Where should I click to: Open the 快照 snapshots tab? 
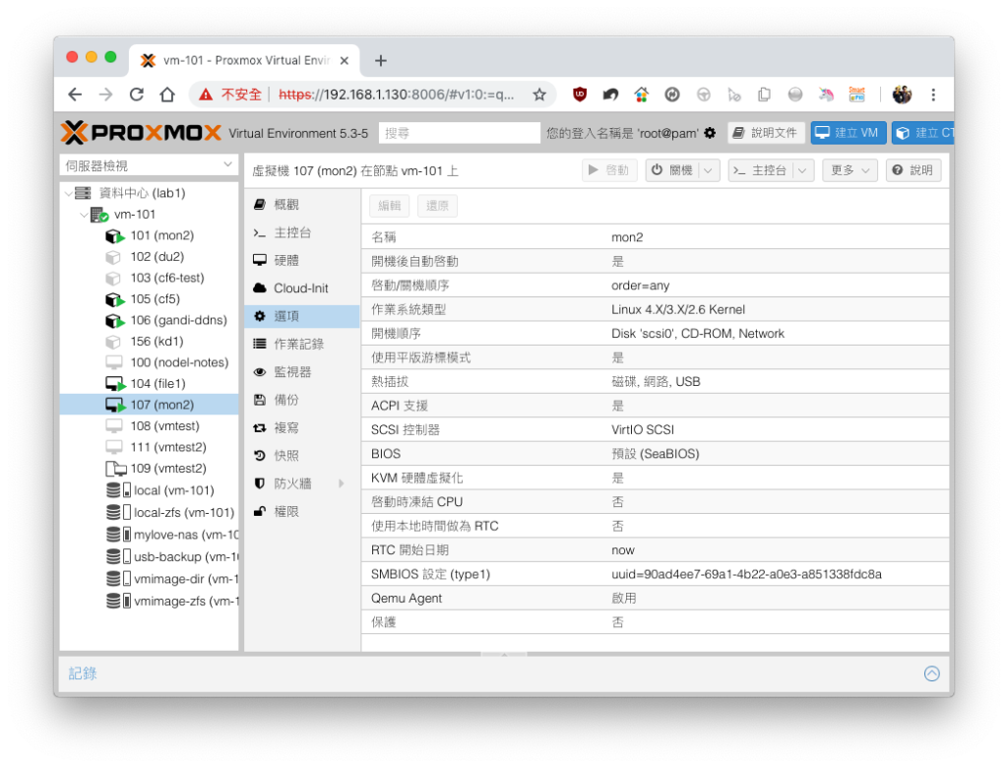[302, 456]
